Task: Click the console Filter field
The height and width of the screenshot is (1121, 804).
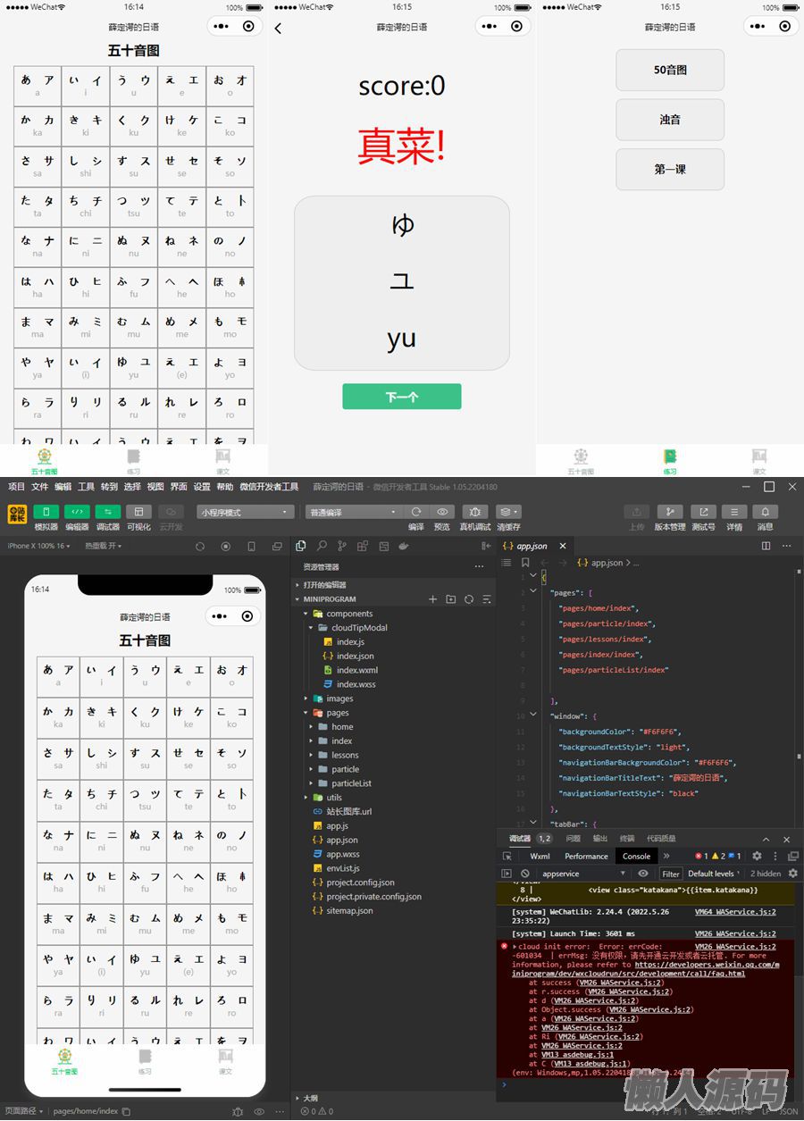Action: pyautogui.click(x=671, y=874)
